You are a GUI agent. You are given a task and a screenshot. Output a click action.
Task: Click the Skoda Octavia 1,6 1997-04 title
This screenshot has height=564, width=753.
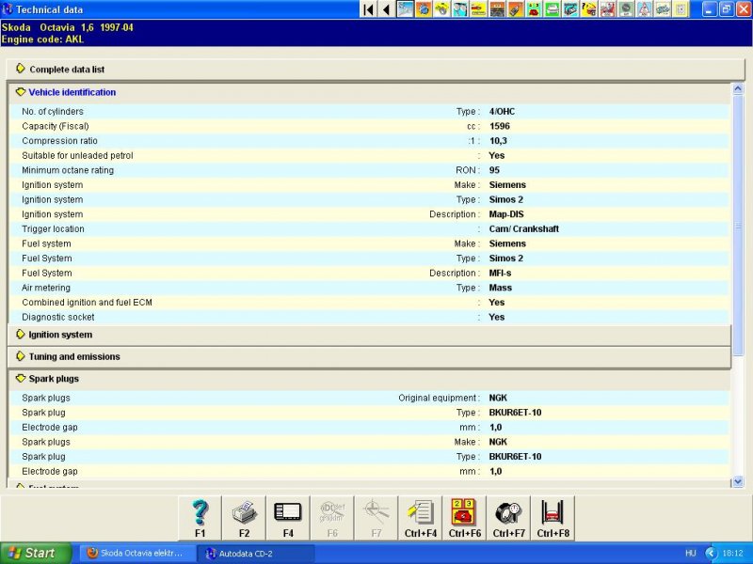67,27
